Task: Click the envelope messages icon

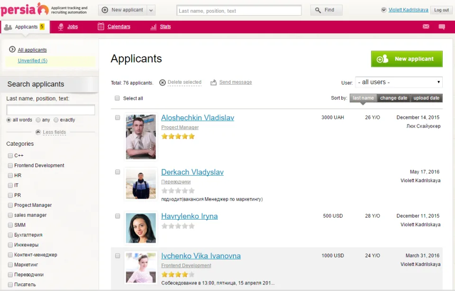Action: [x=426, y=26]
